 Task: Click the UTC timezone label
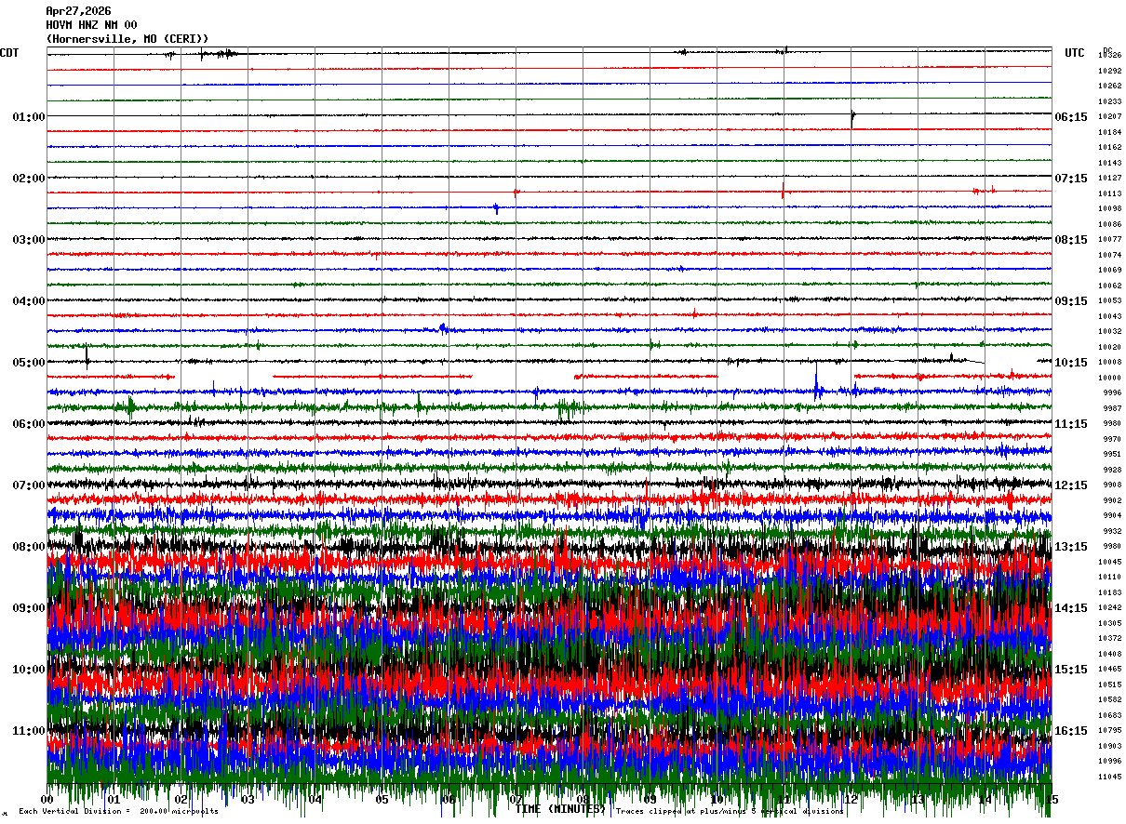[1075, 53]
